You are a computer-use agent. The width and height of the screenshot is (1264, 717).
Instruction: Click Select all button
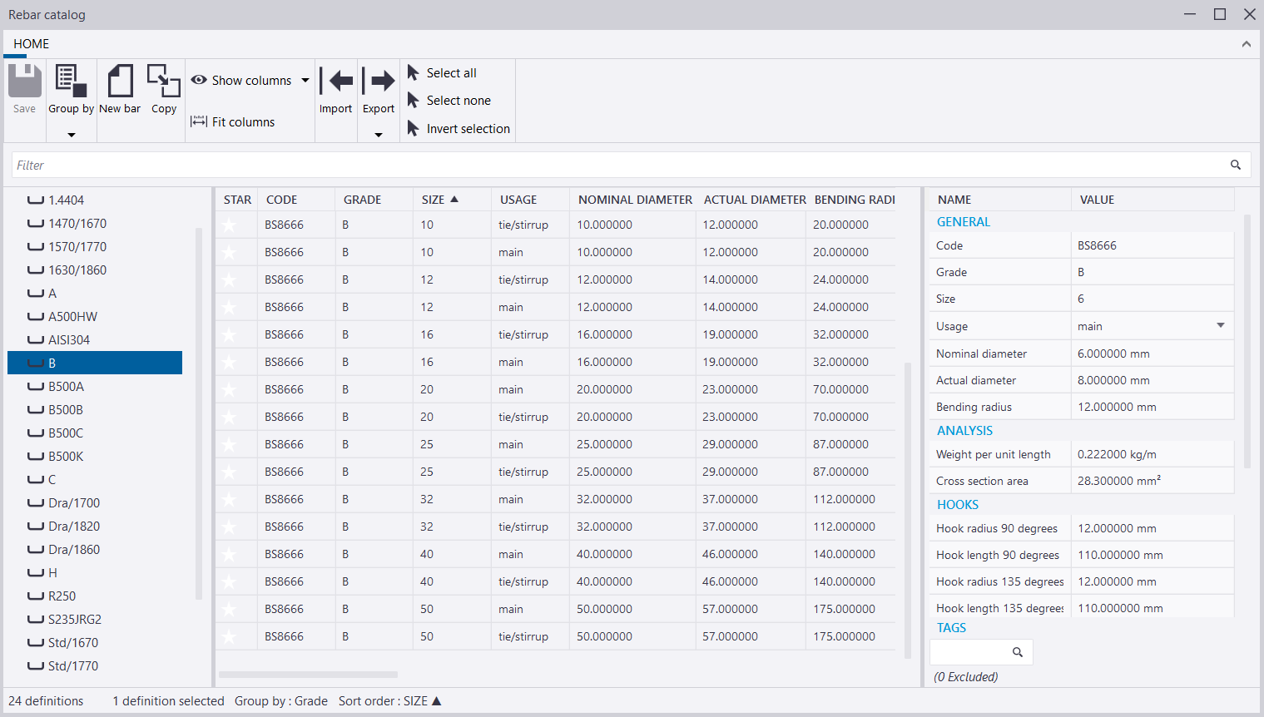[451, 73]
